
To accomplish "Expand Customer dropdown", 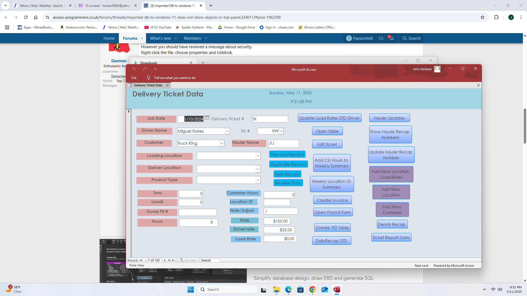I will coord(222,143).
